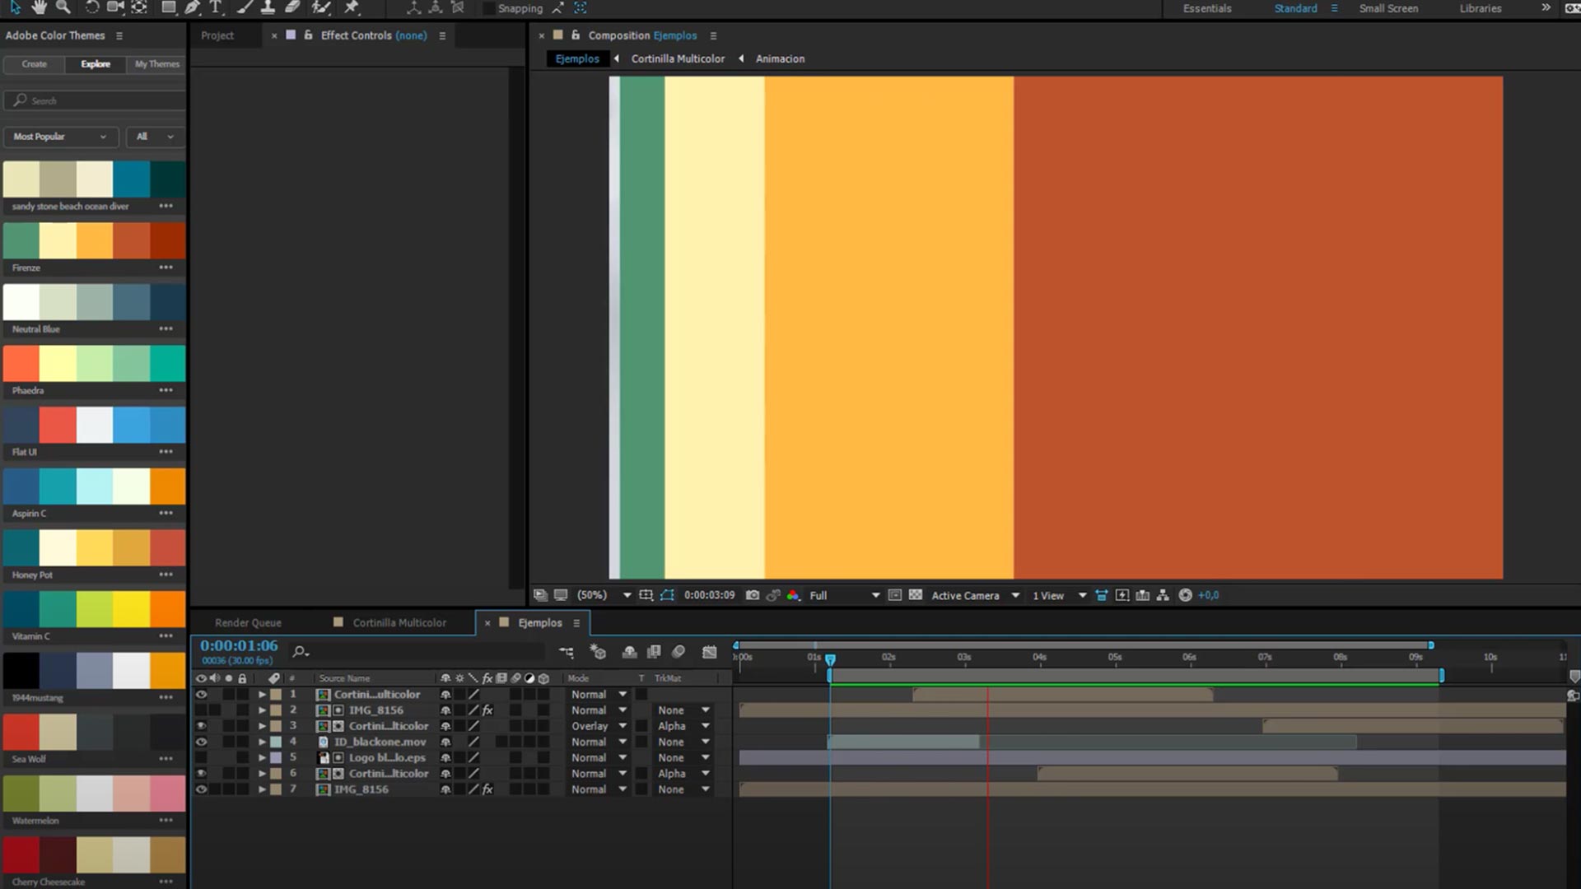Select the Hand tool

(x=39, y=7)
